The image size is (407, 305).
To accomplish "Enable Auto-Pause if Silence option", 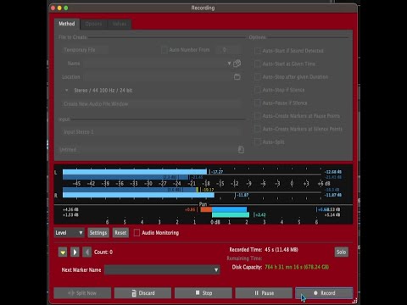I will click(258, 103).
